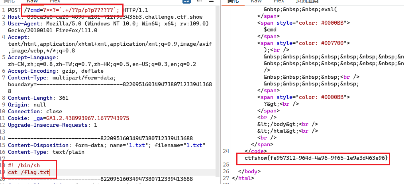
Task: Click the Origin header name
Action: click(x=18, y=105)
